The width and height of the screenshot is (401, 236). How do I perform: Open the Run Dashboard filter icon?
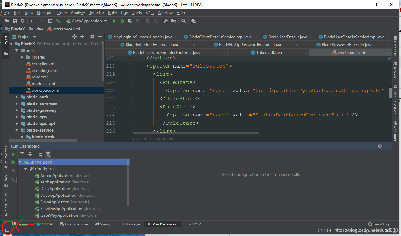48,155
